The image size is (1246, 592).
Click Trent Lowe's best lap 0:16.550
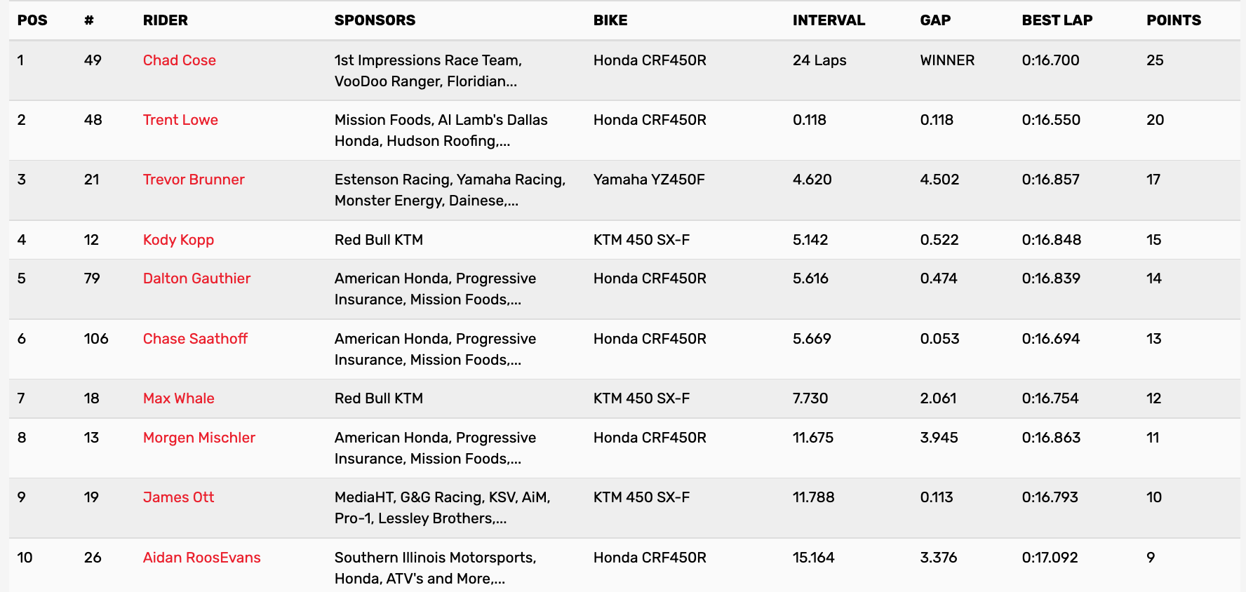pyautogui.click(x=1051, y=120)
